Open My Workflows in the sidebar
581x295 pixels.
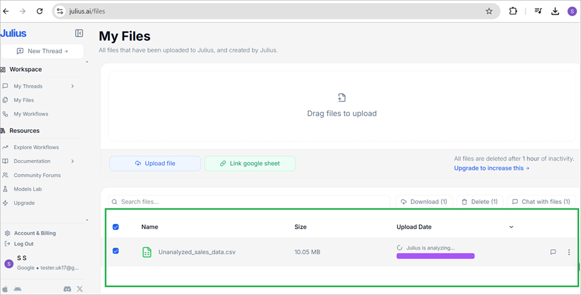click(x=31, y=114)
